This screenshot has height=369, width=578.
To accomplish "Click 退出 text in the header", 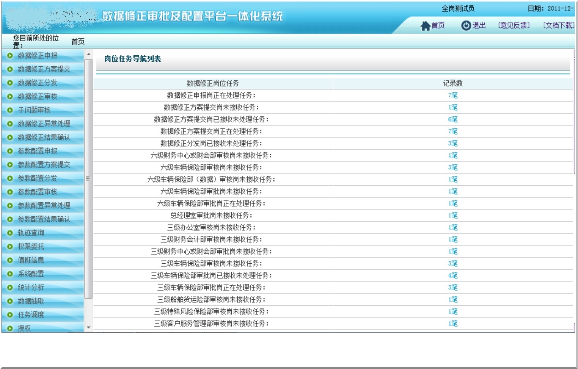I will 479,25.
